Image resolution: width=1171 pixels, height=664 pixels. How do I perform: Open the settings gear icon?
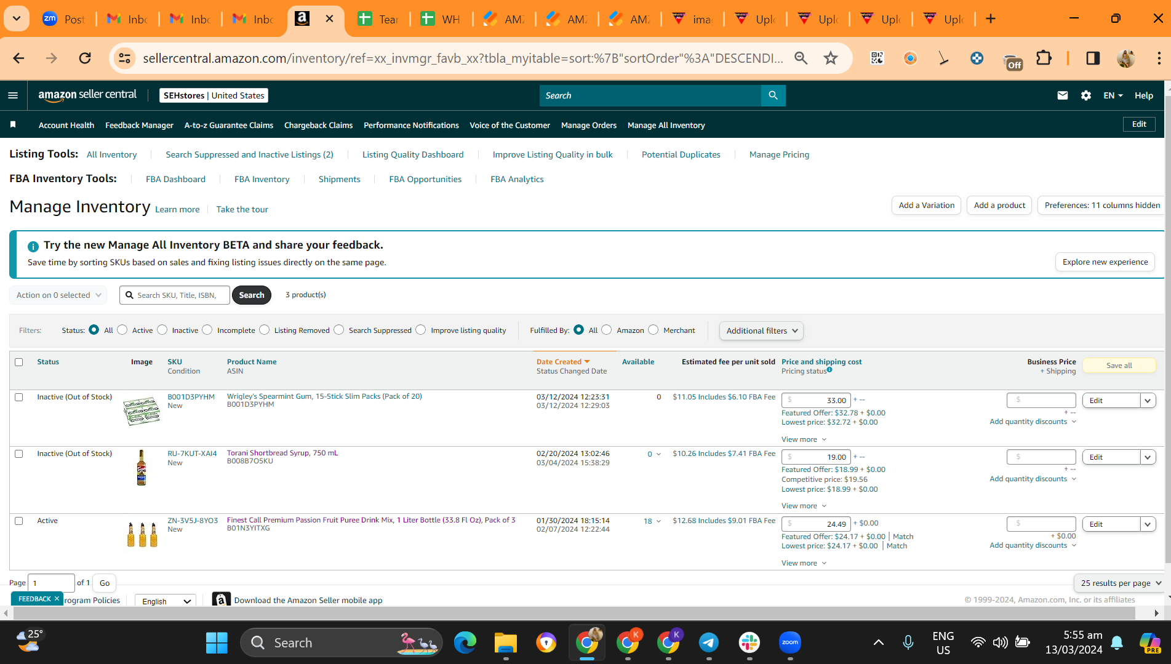(x=1085, y=95)
